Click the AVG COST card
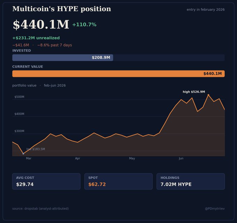 46,181
